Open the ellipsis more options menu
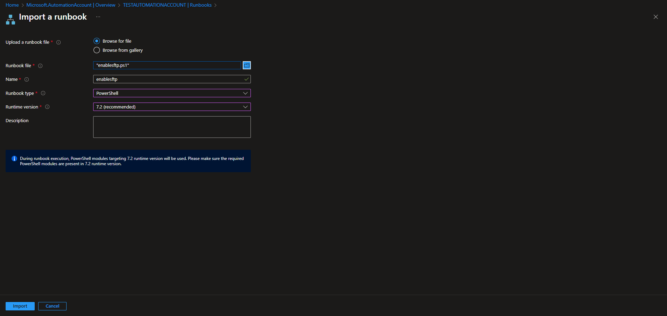 pos(98,17)
